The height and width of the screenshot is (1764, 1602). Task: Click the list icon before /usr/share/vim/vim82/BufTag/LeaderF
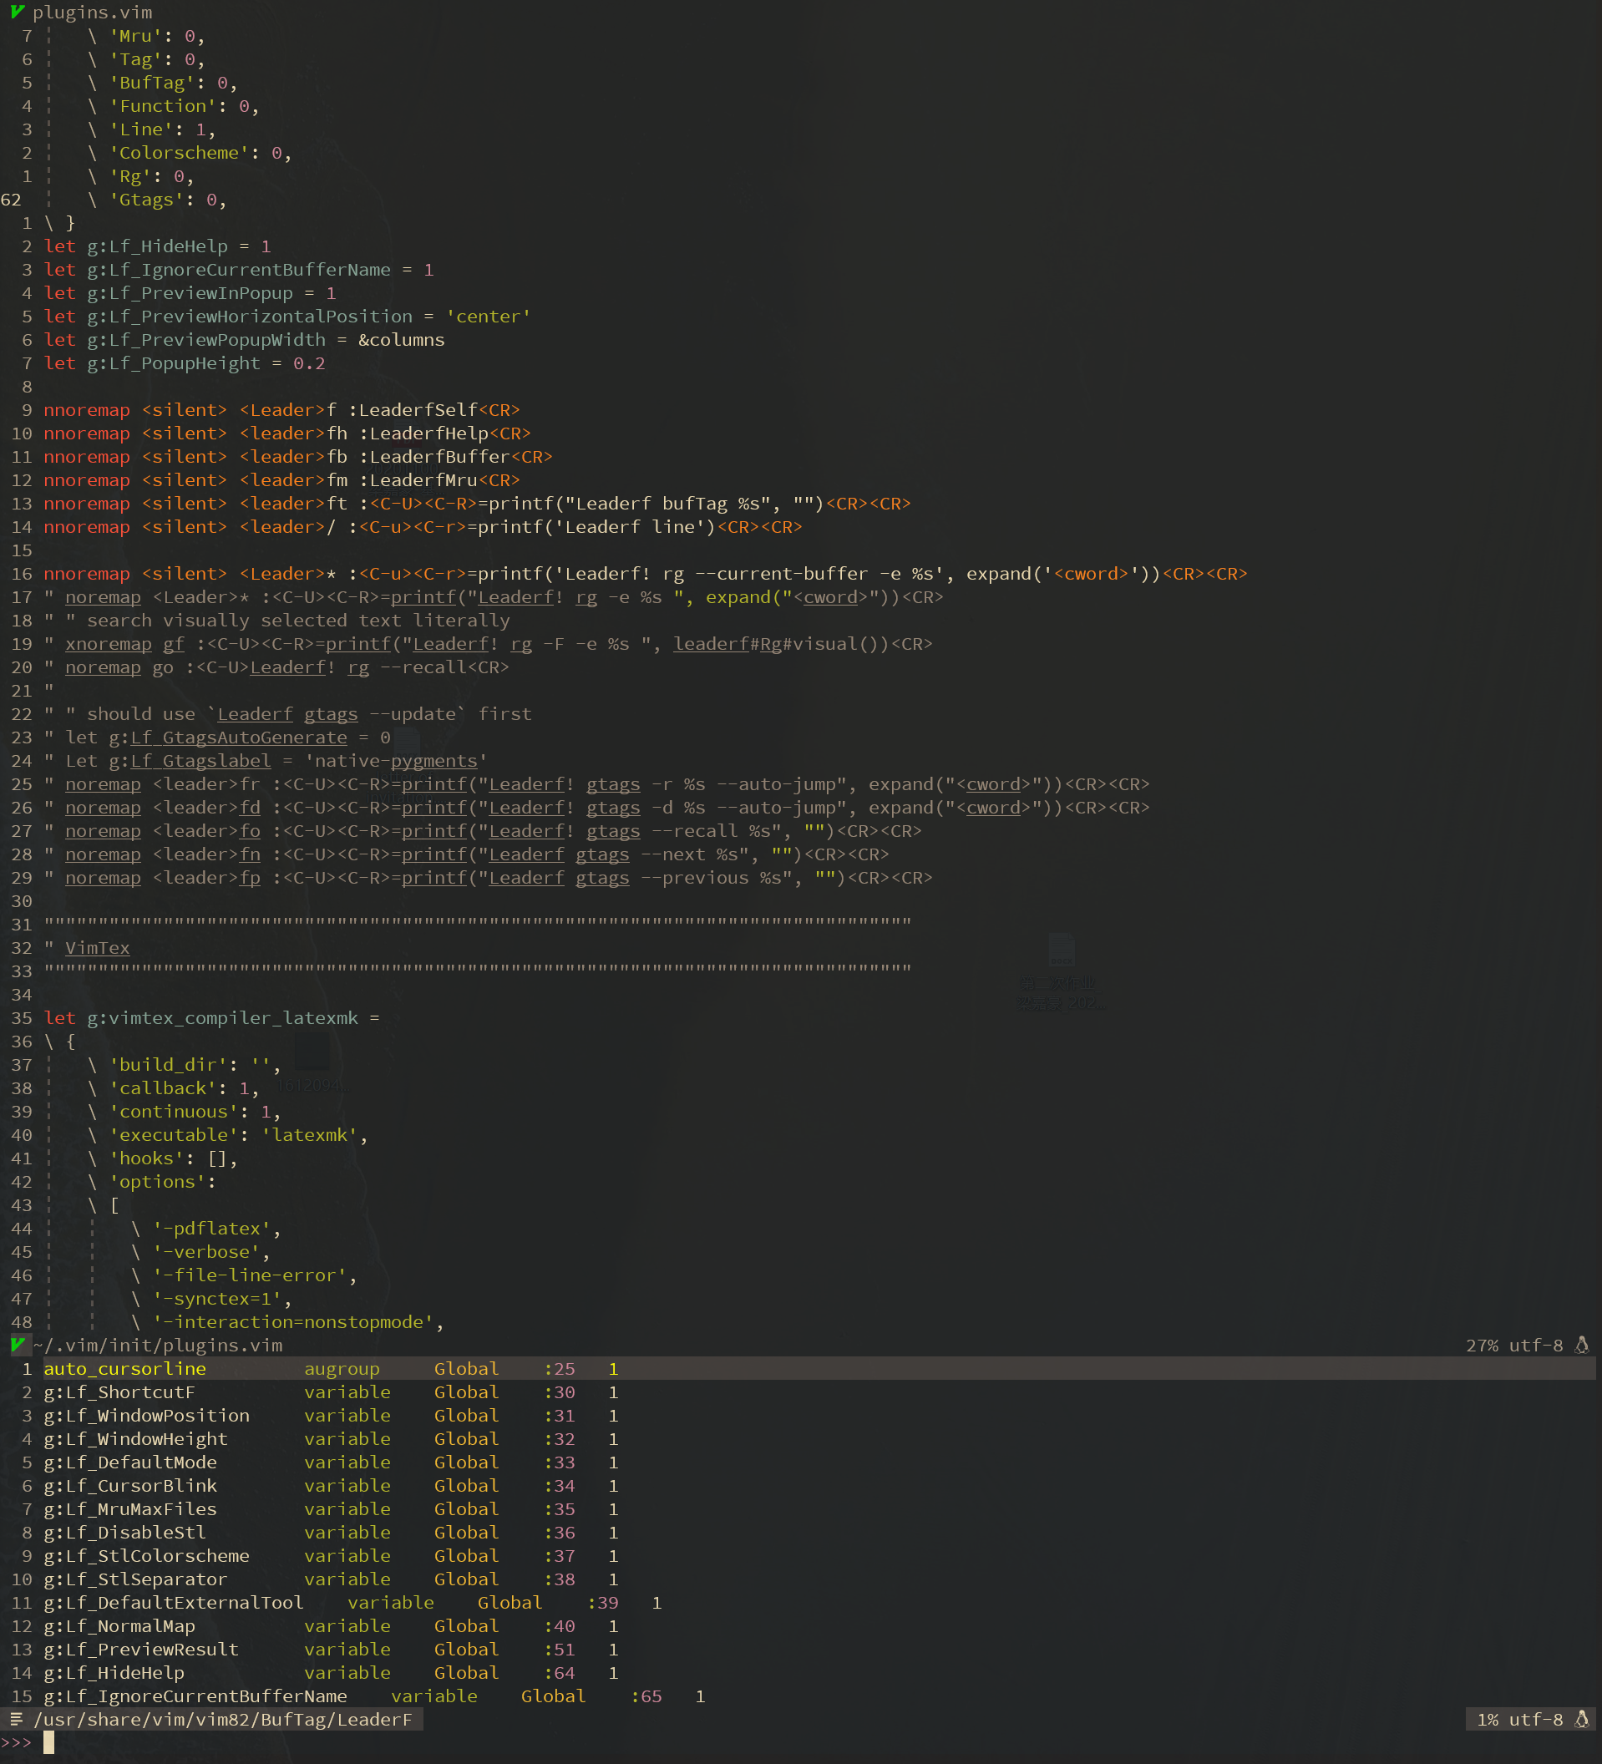click(16, 1720)
